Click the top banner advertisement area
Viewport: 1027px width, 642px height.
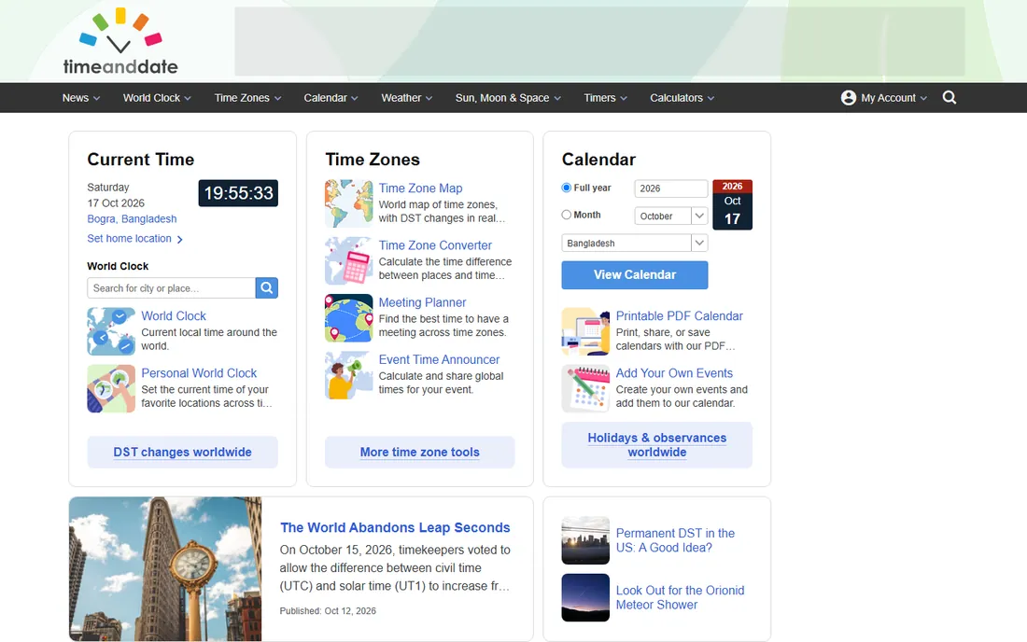599,41
